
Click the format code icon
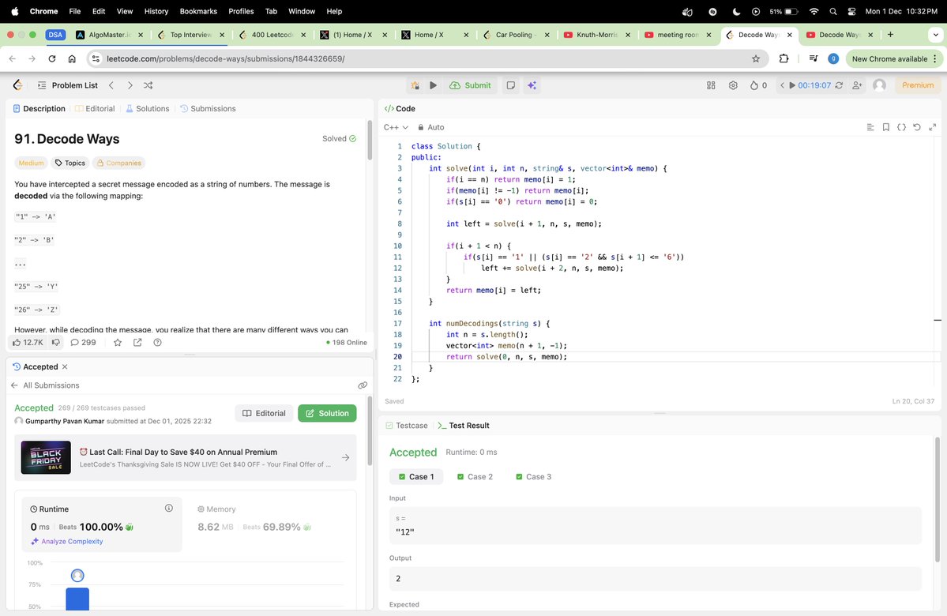pos(870,127)
